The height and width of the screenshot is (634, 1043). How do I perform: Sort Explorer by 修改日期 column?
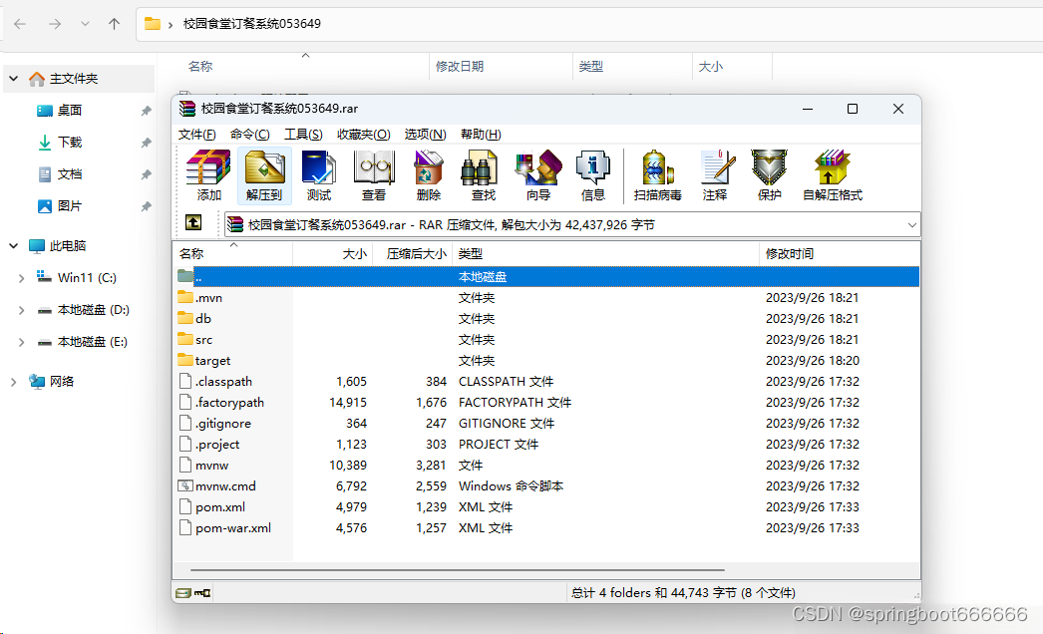click(501, 67)
